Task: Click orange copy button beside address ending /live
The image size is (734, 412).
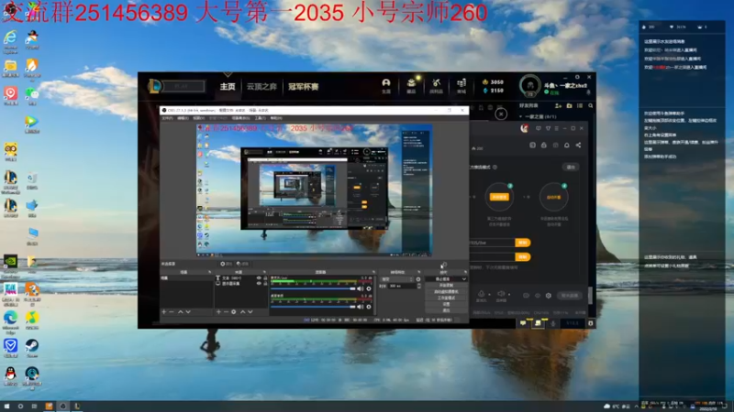Action: pyautogui.click(x=522, y=243)
